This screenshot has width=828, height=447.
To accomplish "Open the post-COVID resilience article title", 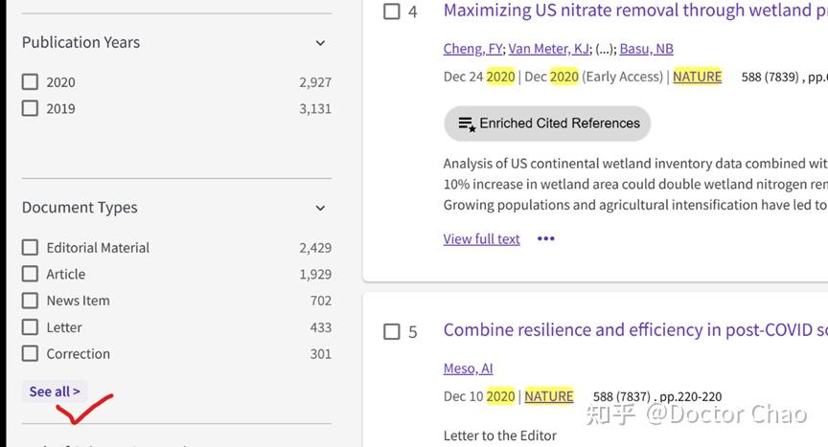I will (x=632, y=330).
